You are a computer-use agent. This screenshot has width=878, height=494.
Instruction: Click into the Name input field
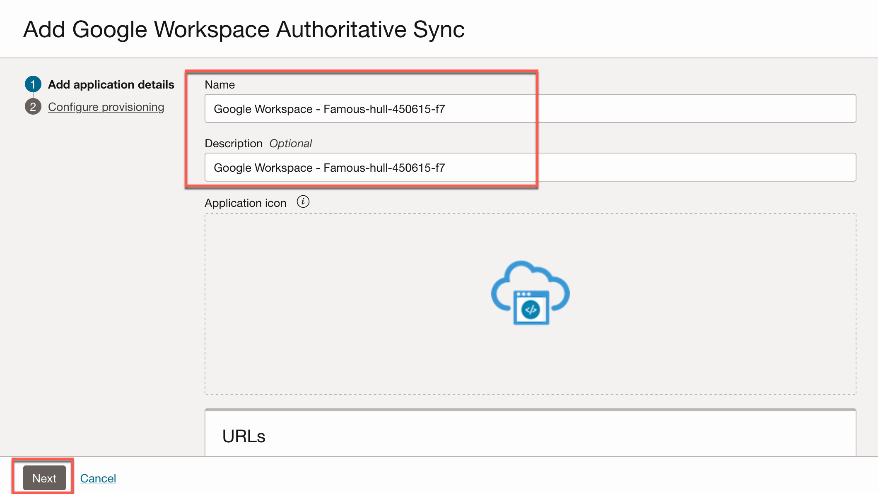(x=530, y=108)
